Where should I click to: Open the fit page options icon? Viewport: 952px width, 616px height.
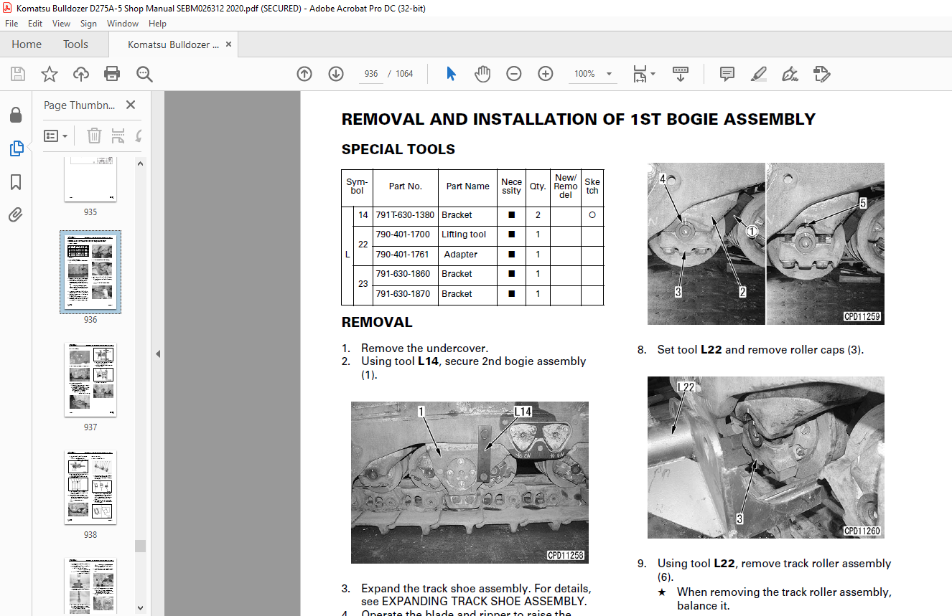click(x=643, y=74)
